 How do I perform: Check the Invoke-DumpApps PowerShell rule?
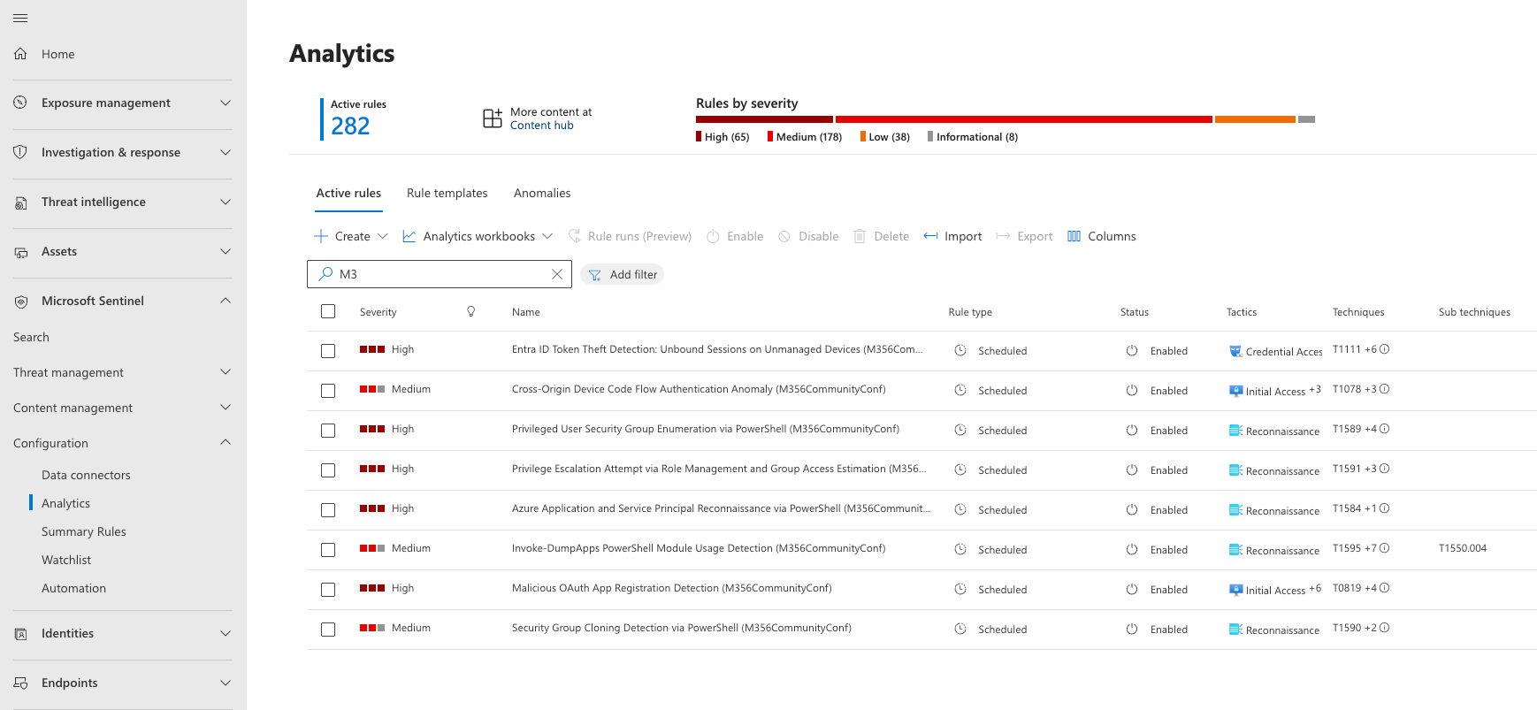[x=328, y=550]
